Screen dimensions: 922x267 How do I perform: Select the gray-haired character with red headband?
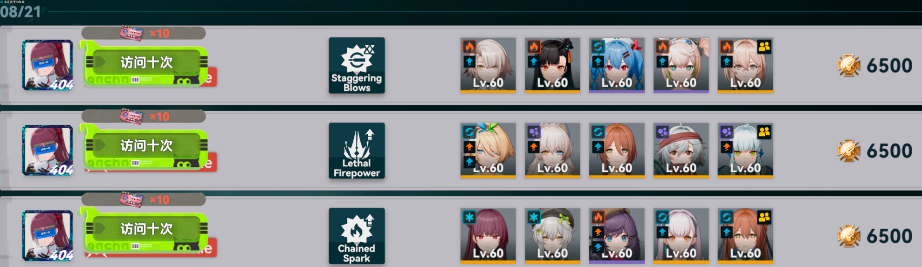coord(681,151)
